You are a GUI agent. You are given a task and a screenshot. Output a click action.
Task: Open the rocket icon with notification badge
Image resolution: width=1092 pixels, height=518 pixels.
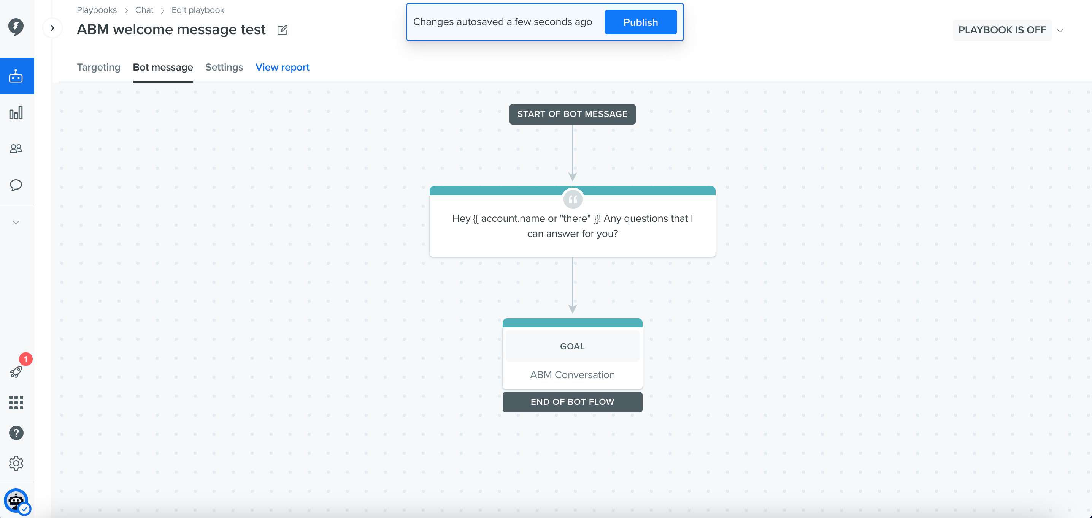(16, 372)
